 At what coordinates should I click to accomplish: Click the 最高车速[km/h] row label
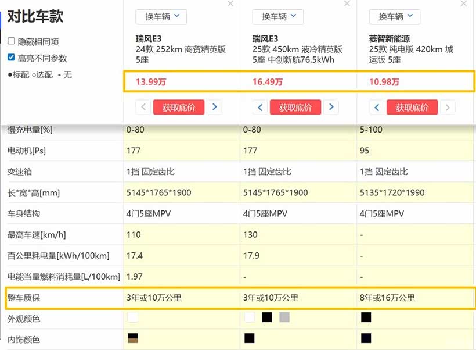click(37, 235)
